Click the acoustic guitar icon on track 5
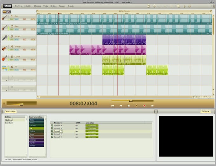Screen dimensions: 216x166 [x=4, y=58]
